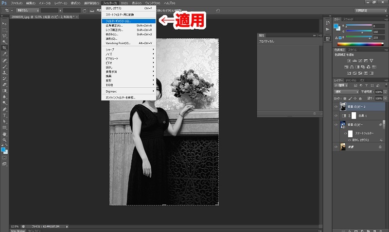
Task: Click the color spectrum ramp bar
Action: click(x=360, y=44)
